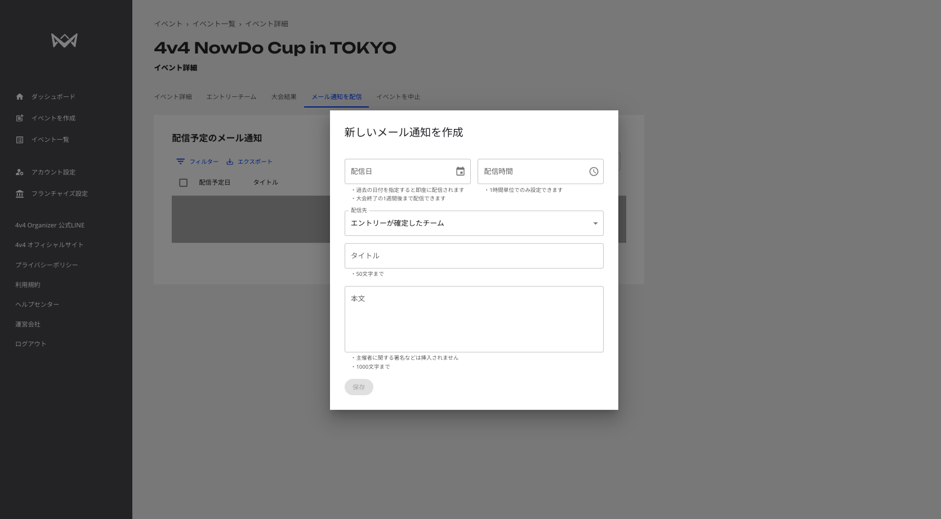Open the プライバシーポリシー link
Image resolution: width=941 pixels, height=519 pixels.
[47, 265]
